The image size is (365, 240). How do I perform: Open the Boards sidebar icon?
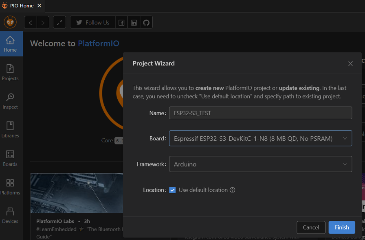(10, 158)
